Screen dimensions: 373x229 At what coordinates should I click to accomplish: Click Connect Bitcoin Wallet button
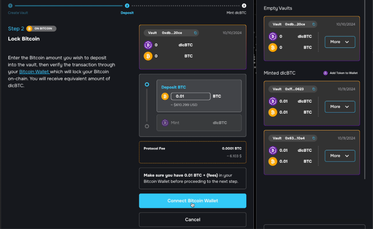tap(192, 201)
